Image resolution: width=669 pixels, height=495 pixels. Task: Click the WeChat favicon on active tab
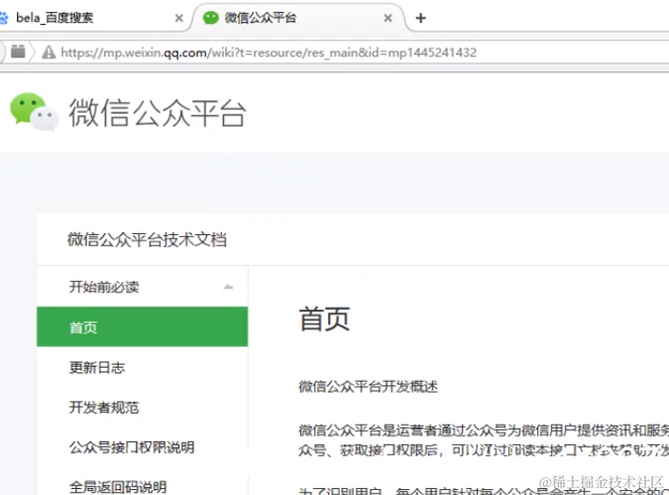pyautogui.click(x=211, y=18)
